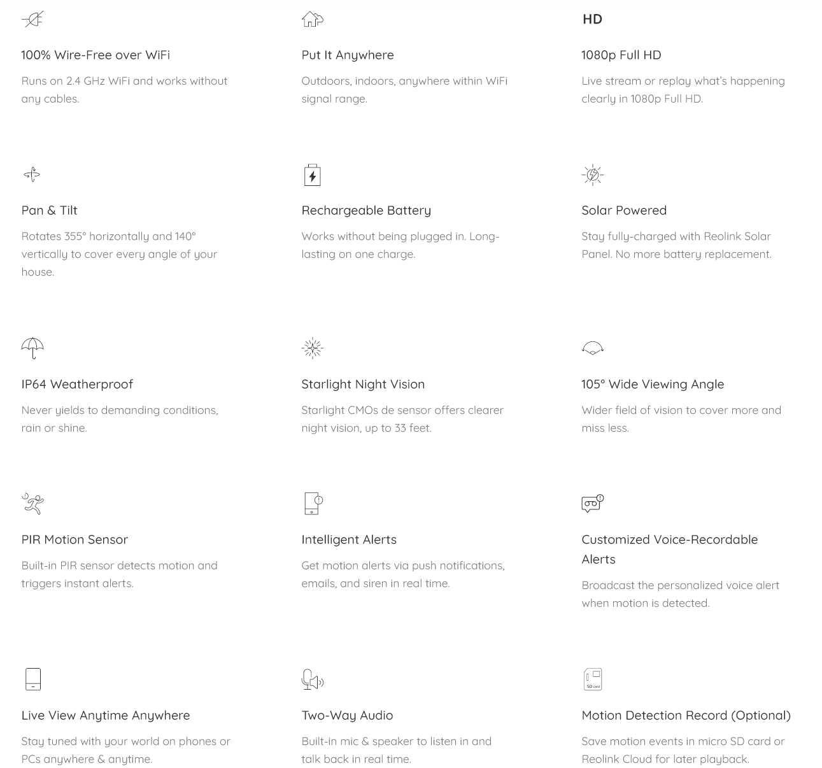Click the wire-free crossed plug icon
The image size is (822, 768).
32,19
